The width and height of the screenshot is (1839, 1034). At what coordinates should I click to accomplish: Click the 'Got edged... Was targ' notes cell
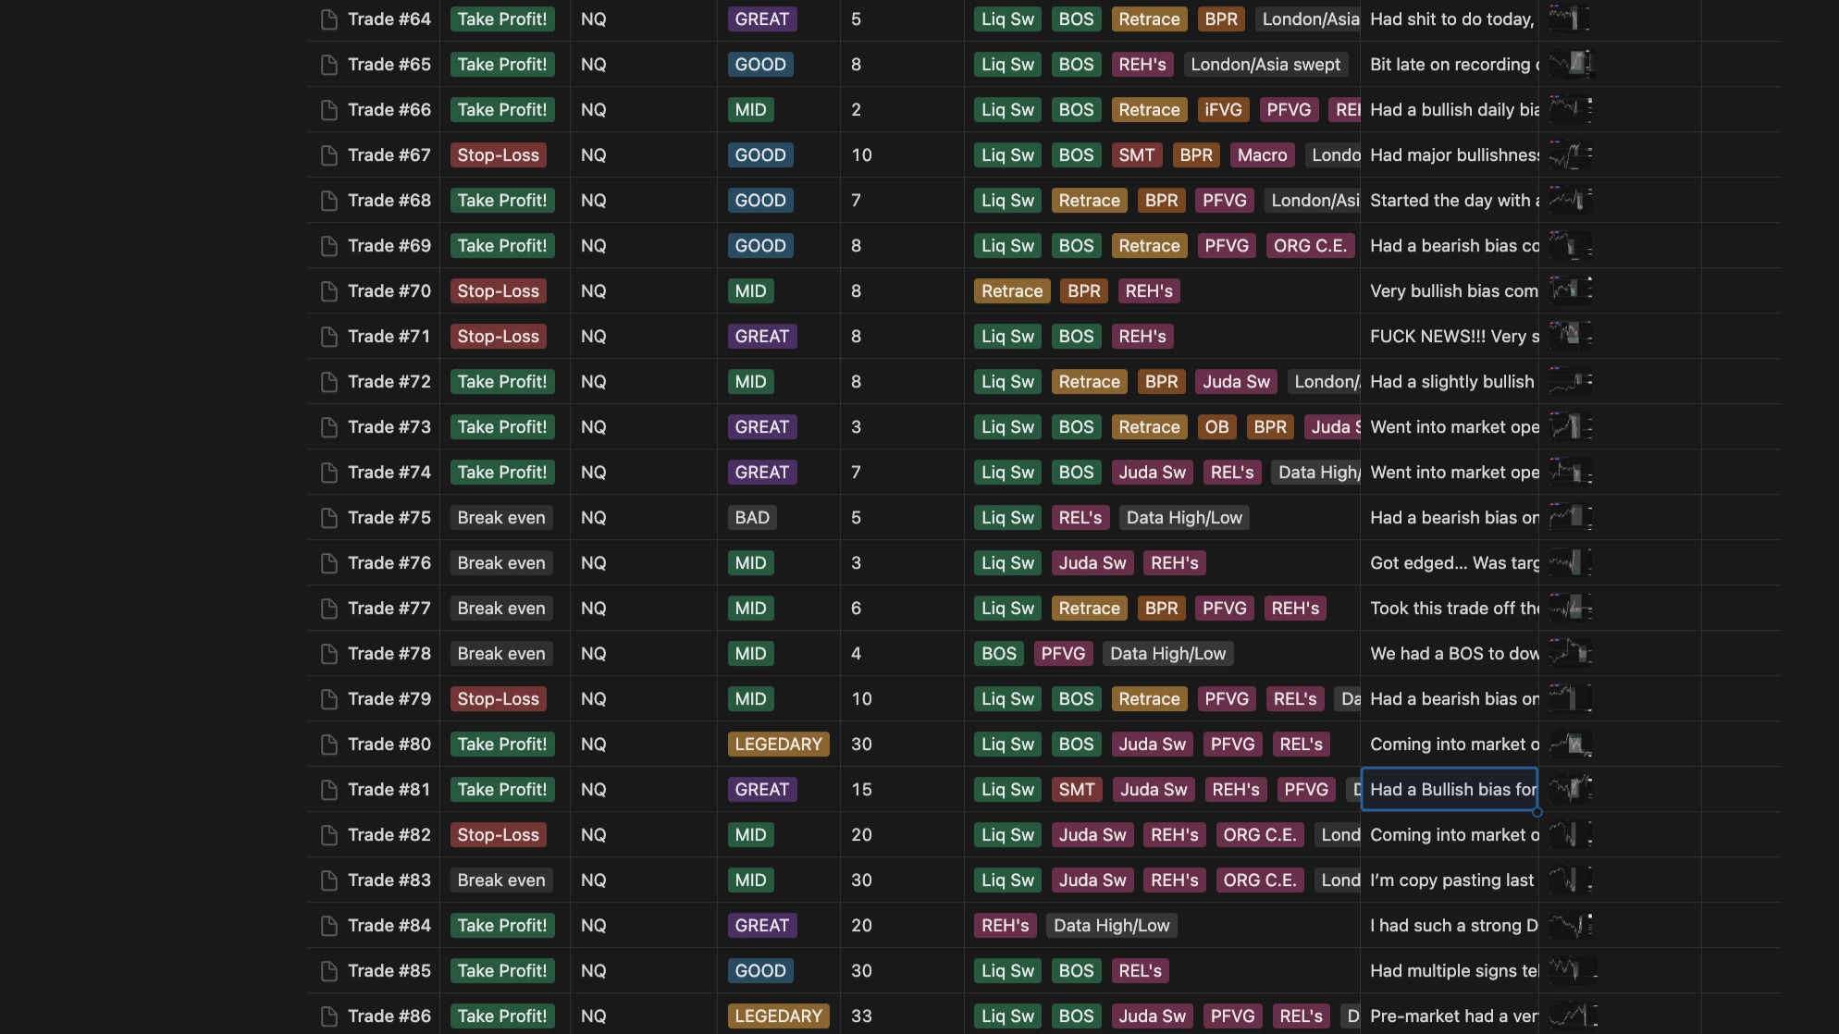click(1450, 563)
